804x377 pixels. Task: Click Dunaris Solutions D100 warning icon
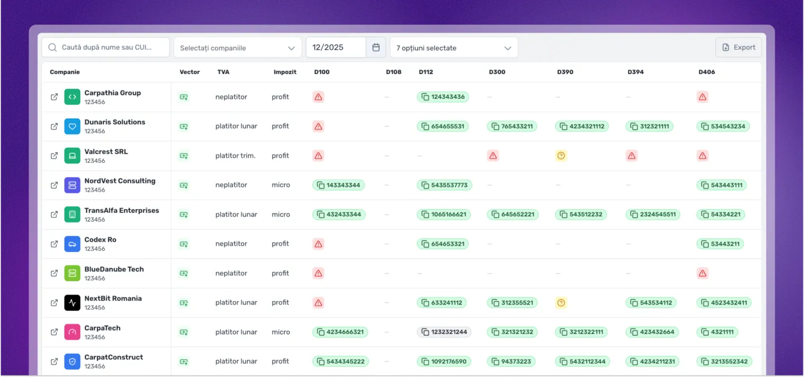pos(318,127)
